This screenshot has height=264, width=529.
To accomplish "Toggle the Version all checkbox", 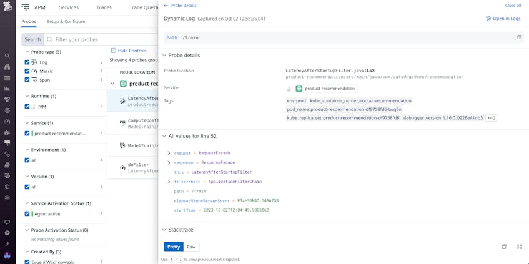I will (27, 187).
